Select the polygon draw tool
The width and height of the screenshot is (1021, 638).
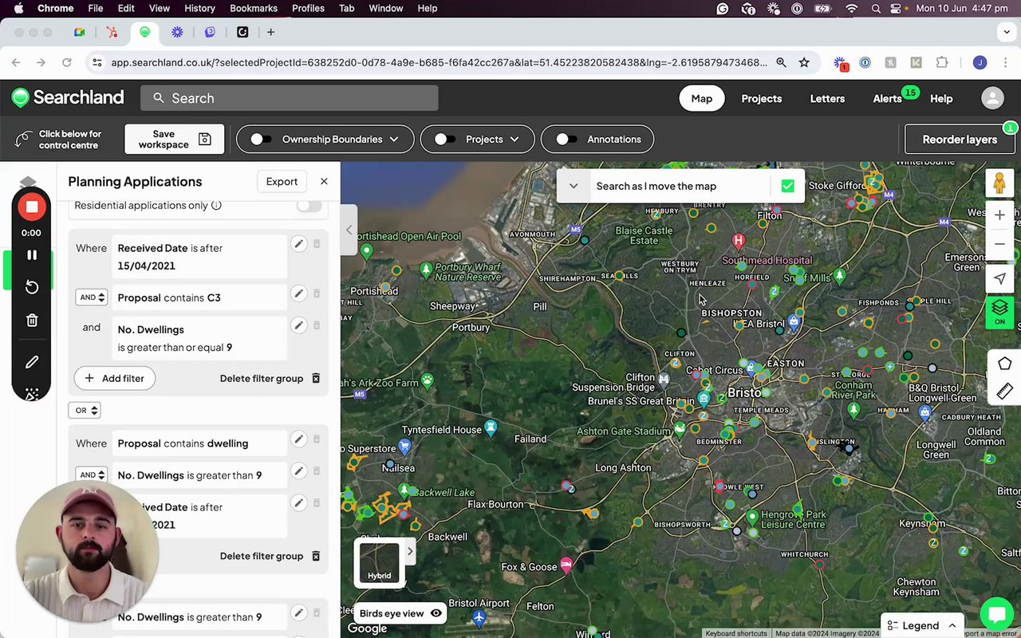(1004, 364)
